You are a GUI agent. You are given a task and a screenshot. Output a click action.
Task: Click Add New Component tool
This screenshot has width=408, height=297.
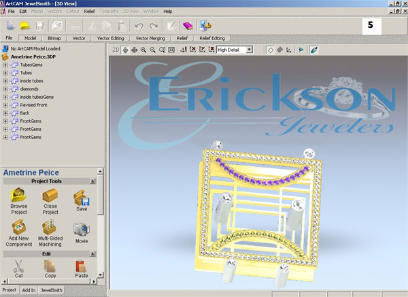coord(19,233)
